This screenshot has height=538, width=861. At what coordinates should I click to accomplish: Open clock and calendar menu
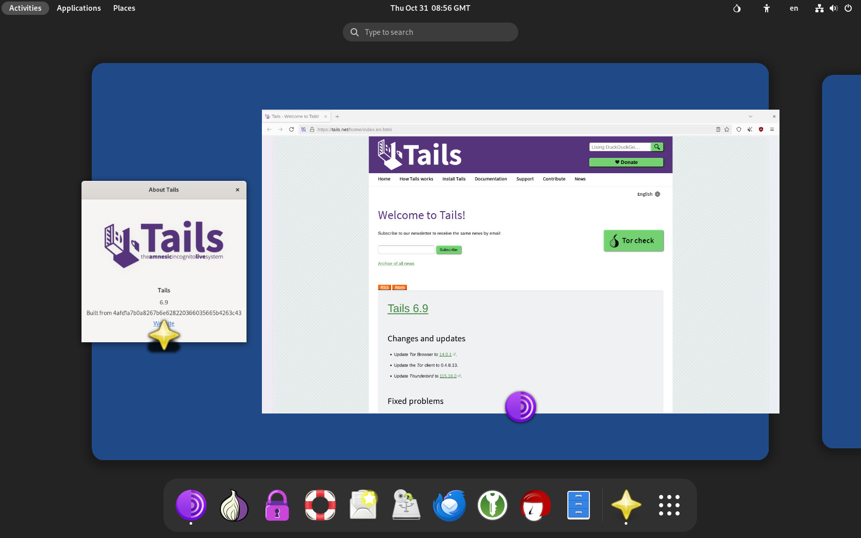tap(430, 8)
